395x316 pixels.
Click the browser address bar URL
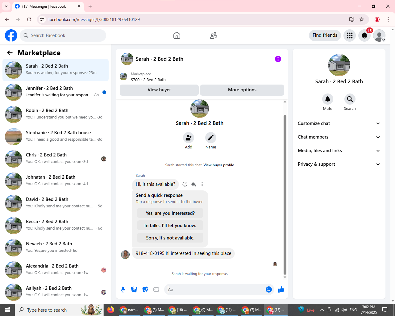(94, 19)
